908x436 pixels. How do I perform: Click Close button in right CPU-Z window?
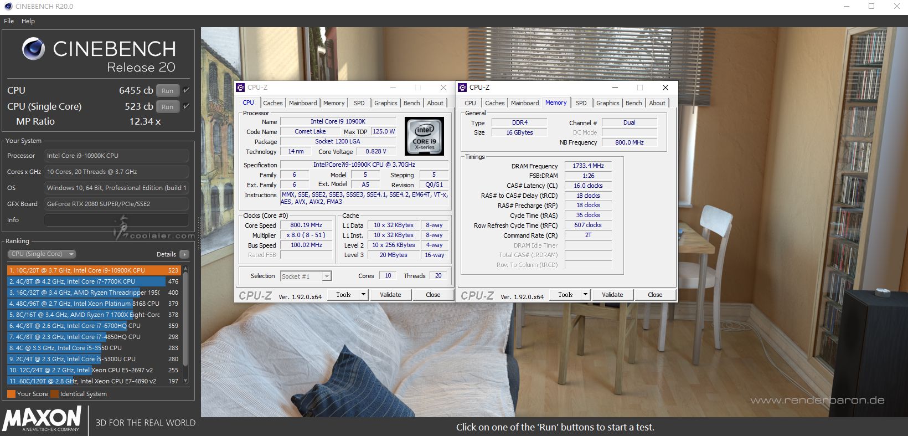(x=655, y=295)
